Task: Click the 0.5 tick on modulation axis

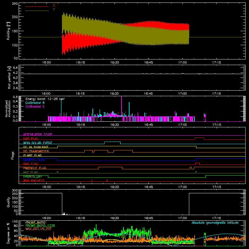Action: pyautogui.click(x=15, y=97)
